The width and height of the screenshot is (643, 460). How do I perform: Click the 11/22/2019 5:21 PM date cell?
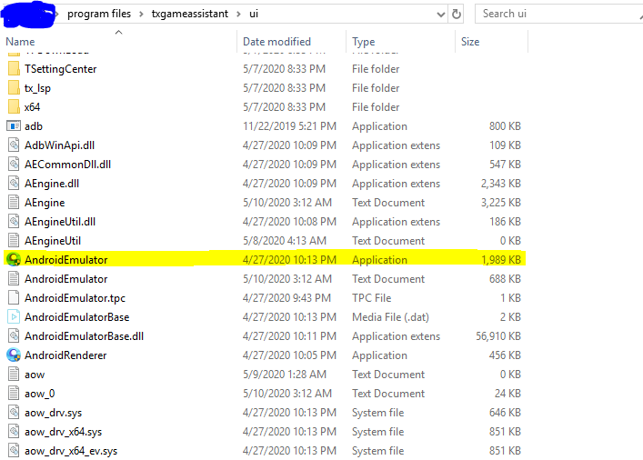[x=289, y=126]
